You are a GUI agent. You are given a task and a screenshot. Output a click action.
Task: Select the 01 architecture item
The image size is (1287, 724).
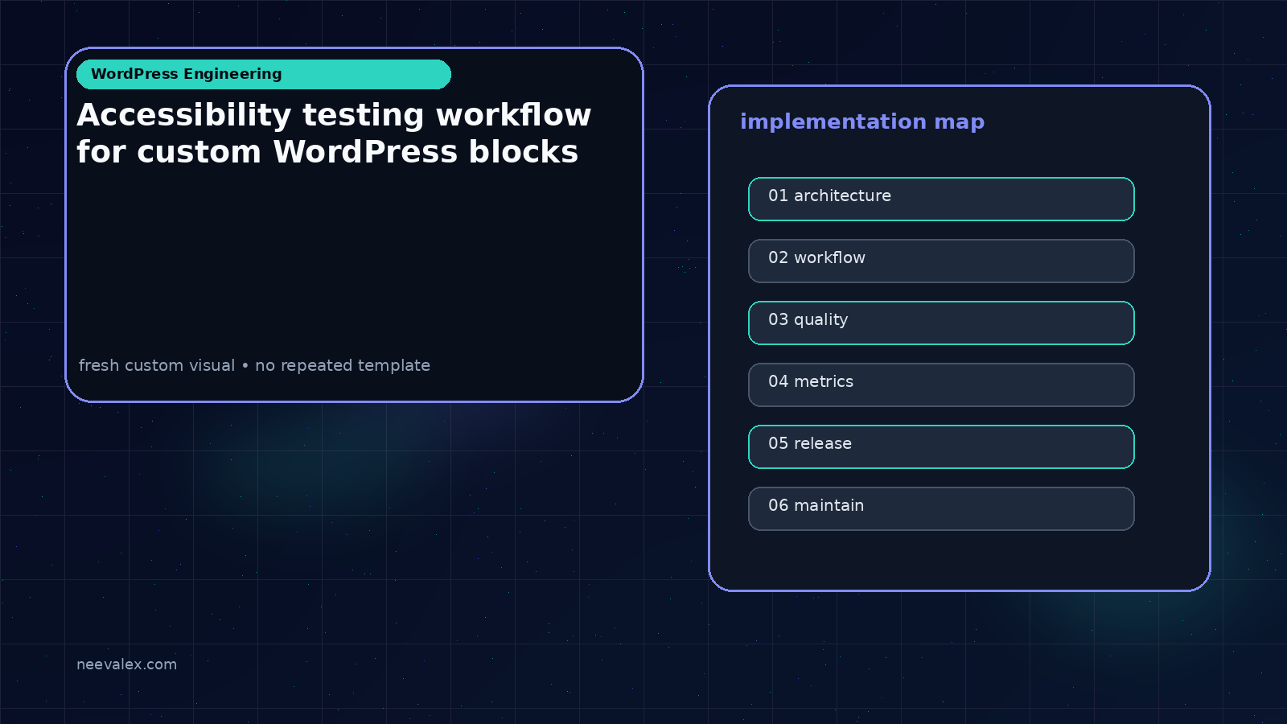(941, 199)
